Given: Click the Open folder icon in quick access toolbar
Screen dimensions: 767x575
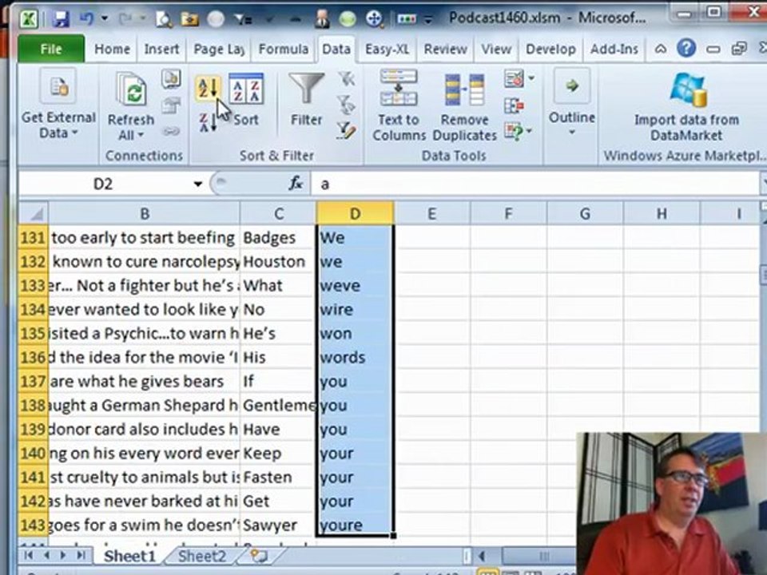Looking at the screenshot, I should [190, 19].
